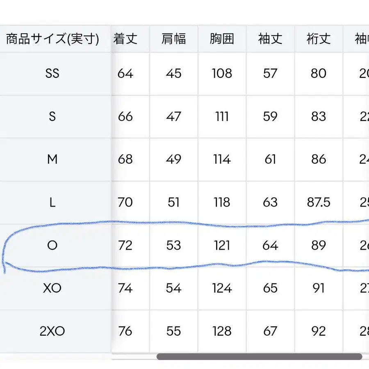Image resolution: width=369 pixels, height=369 pixels.
Task: Select the M size row label
Action: (x=52, y=159)
